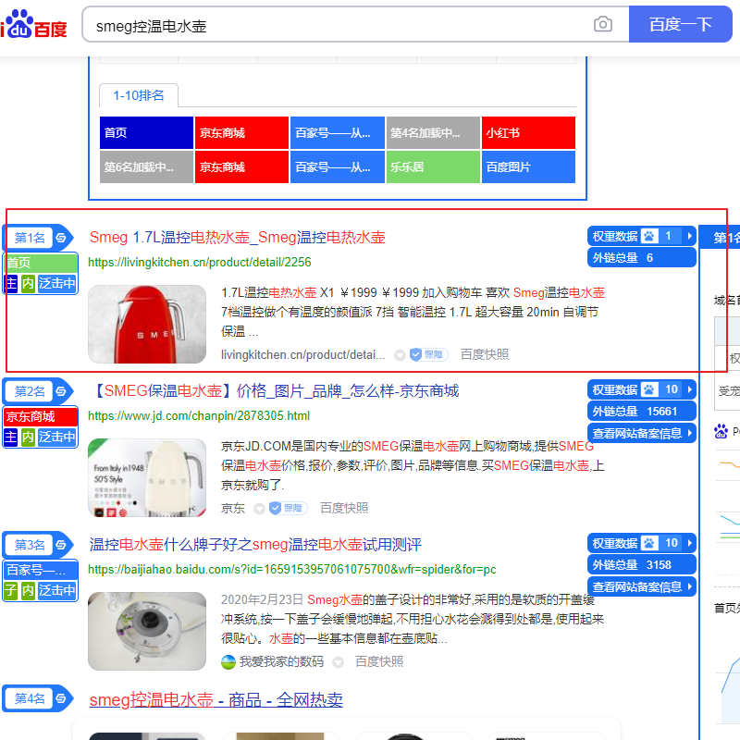Image resolution: width=740 pixels, height=740 pixels.
Task: Open the jd.com/chanpin URL link
Action: (199, 415)
